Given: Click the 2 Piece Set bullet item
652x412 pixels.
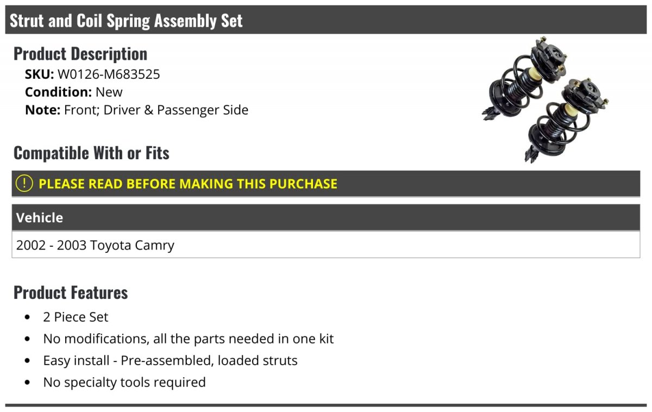Looking at the screenshot, I should coord(76,317).
